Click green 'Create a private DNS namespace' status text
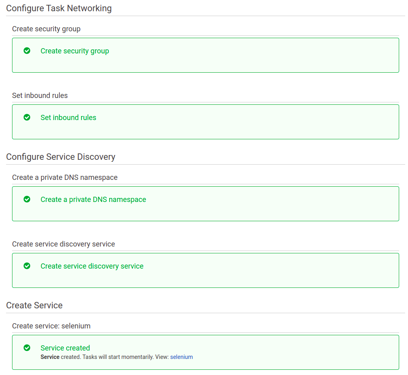 [x=93, y=200]
